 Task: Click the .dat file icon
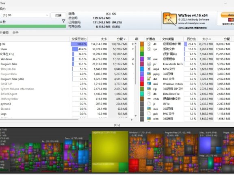pyautogui.click(x=149, y=79)
